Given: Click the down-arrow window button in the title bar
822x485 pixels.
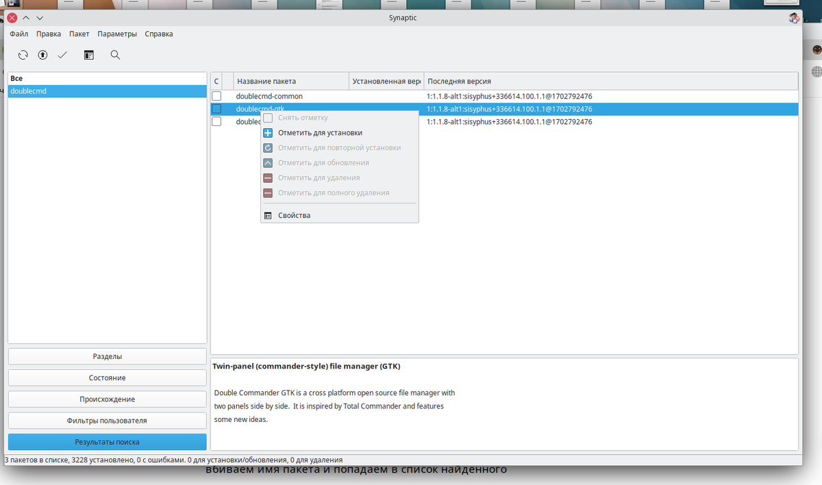Looking at the screenshot, I should pyautogui.click(x=40, y=18).
